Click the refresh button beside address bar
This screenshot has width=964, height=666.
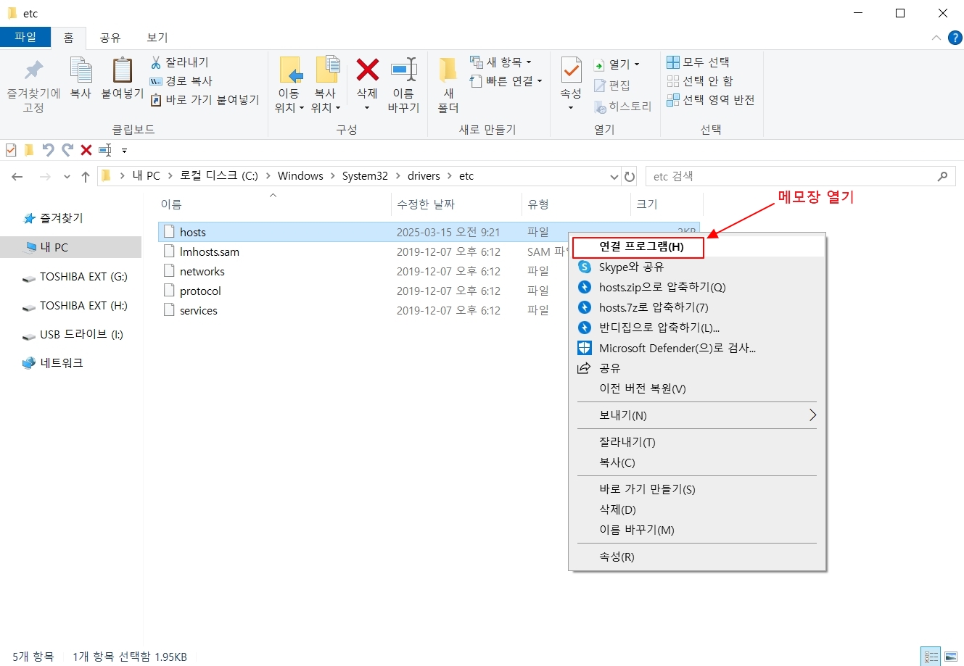click(x=630, y=176)
